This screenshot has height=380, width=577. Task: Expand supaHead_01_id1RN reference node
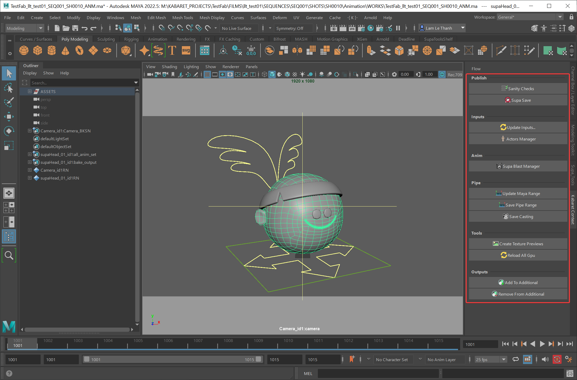point(30,178)
